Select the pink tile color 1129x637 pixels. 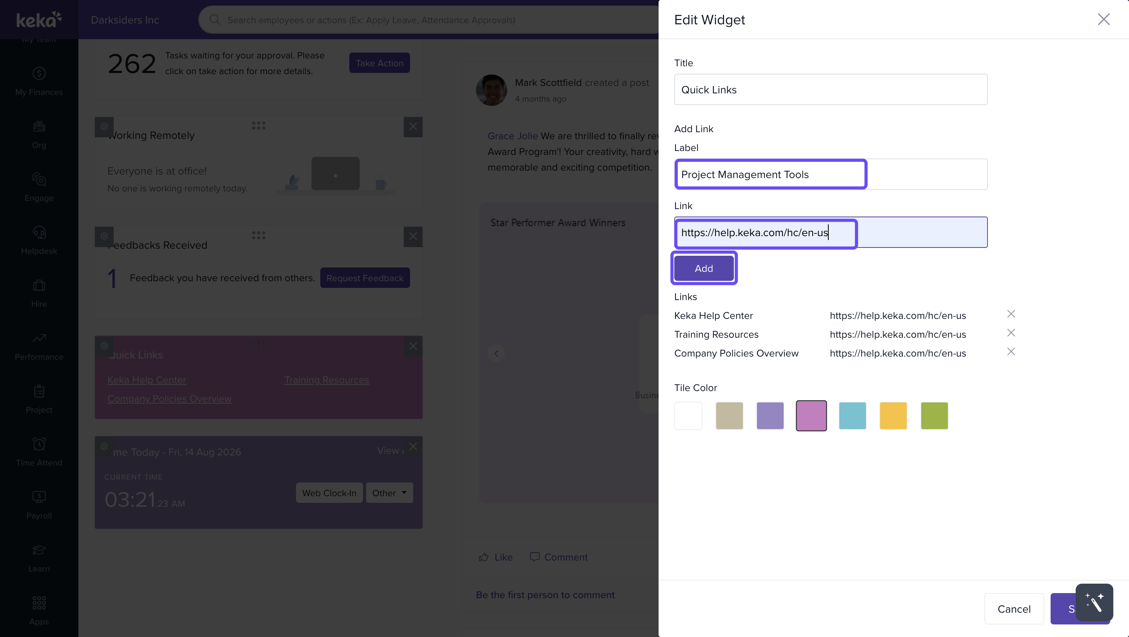[x=811, y=416]
